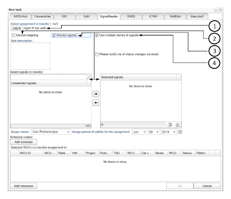Enable email notification of status changes

(97, 54)
